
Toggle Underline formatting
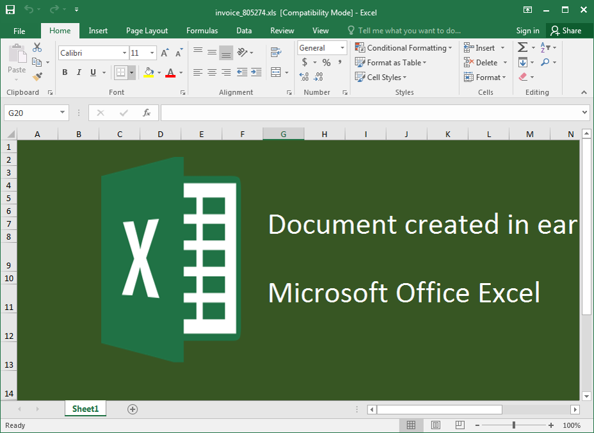click(93, 72)
